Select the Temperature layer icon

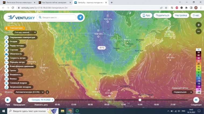6,28
